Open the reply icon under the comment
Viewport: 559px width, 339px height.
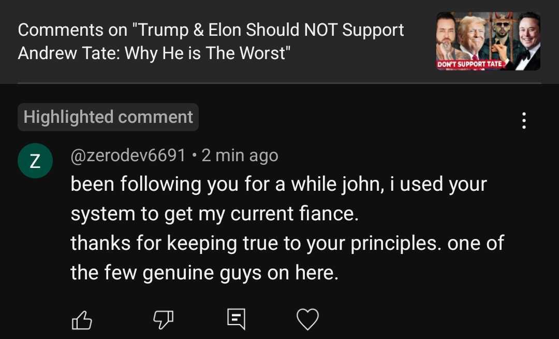pos(236,320)
